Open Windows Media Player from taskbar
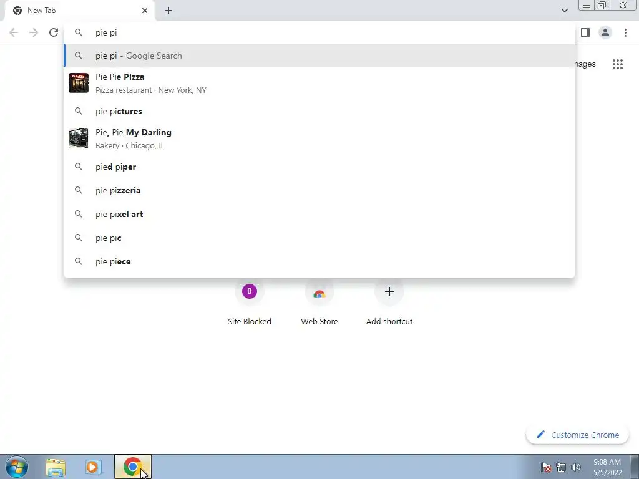 94,467
